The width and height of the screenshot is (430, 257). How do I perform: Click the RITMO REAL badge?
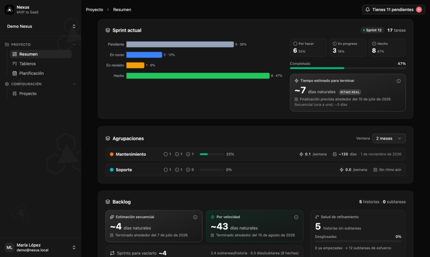350,92
